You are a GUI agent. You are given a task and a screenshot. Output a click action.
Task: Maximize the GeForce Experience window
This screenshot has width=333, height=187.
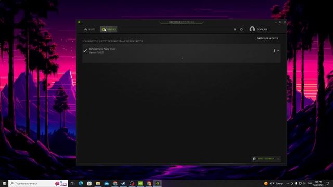[x=280, y=22]
